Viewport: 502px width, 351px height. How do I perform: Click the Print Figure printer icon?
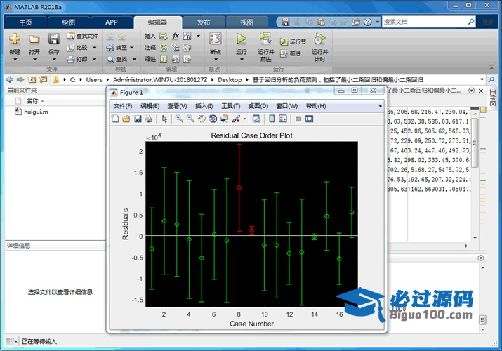pos(148,119)
